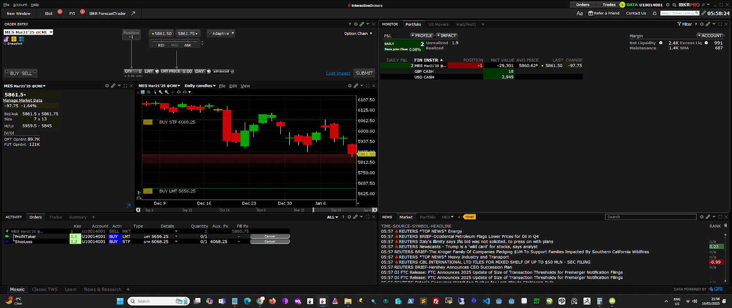732x308 pixels.
Task: Open the Trades tab in Activity
Action: [x=55, y=217]
